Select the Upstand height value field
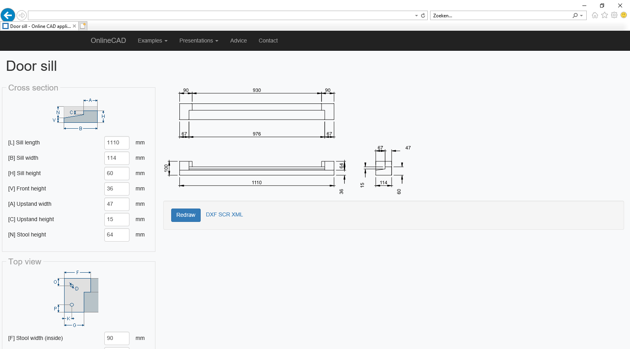 click(116, 220)
